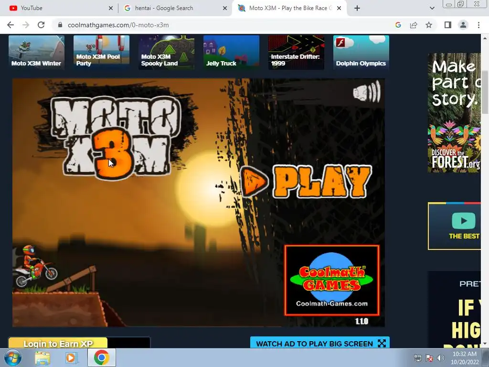Bookmark this page with the star icon
489x367 pixels.
click(x=429, y=25)
